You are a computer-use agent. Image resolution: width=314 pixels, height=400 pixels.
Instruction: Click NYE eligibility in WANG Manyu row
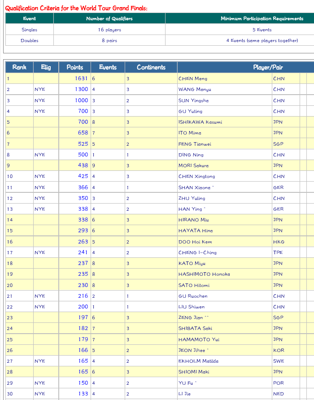coord(40,89)
